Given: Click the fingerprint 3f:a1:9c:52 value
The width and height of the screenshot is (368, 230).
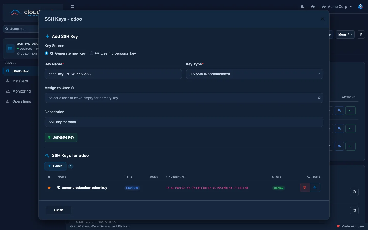Looking at the screenshot, I should click(x=207, y=188).
